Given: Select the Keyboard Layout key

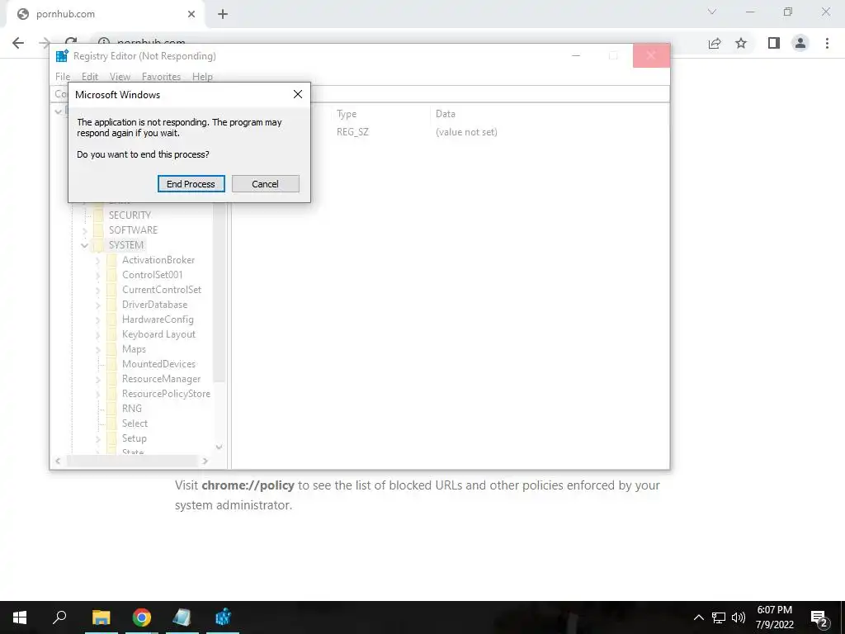Looking at the screenshot, I should [x=158, y=334].
